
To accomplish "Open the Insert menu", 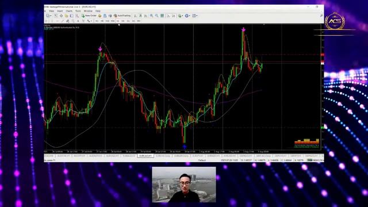I will (60, 11).
